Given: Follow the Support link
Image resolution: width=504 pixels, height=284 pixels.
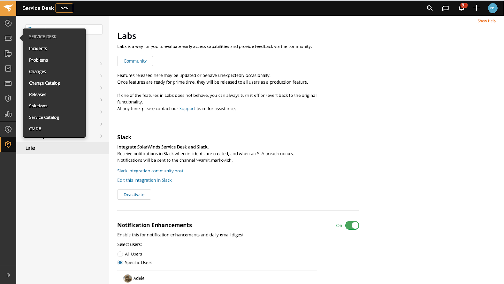Looking at the screenshot, I should 187,109.
